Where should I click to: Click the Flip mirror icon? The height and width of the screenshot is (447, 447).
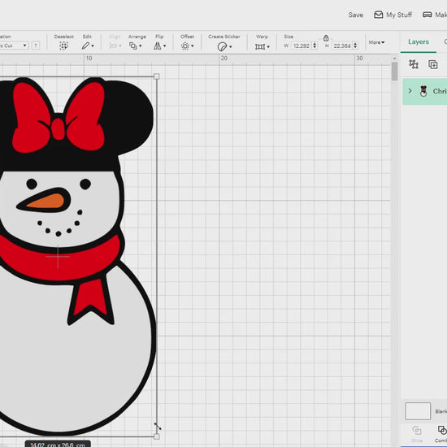pyautogui.click(x=158, y=46)
